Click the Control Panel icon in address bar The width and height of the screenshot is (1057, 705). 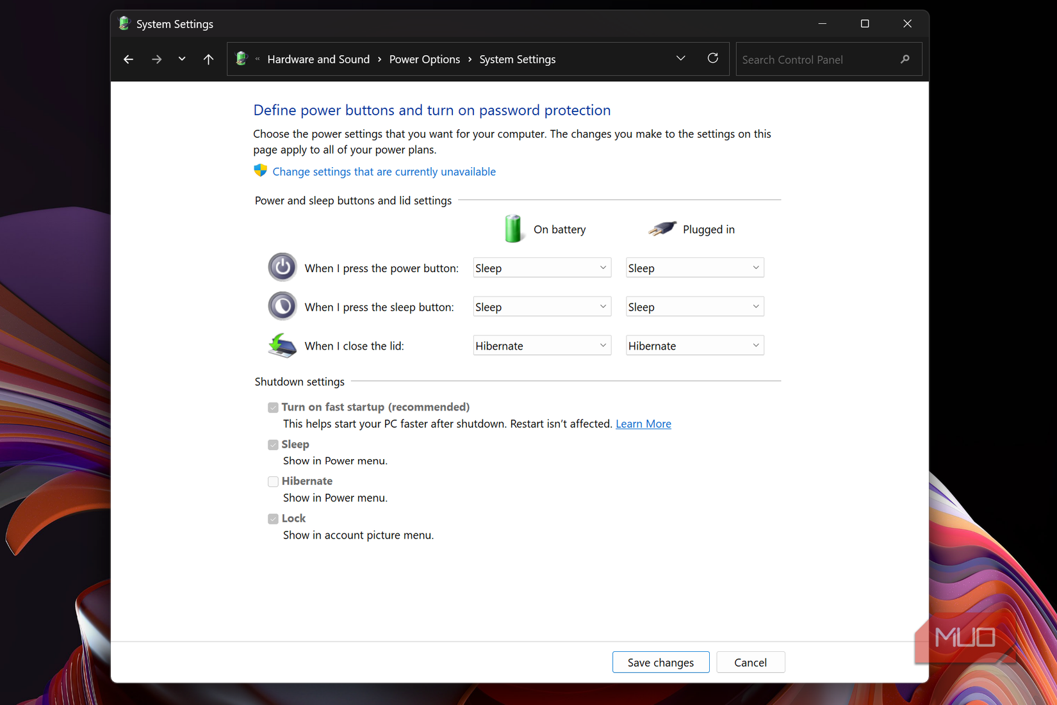coord(242,59)
